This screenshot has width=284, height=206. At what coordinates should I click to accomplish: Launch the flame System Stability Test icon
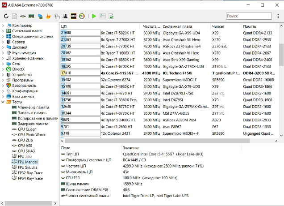48,16
